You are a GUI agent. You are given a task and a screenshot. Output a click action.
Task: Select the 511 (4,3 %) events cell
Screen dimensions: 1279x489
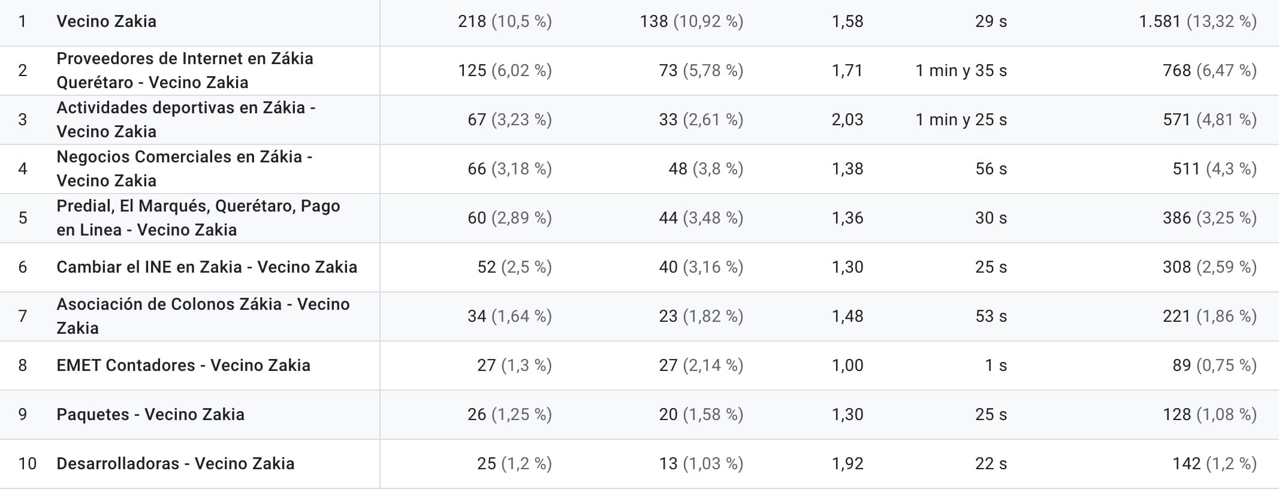coord(1214,169)
